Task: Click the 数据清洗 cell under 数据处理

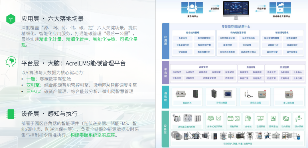Action: (x=244, y=72)
